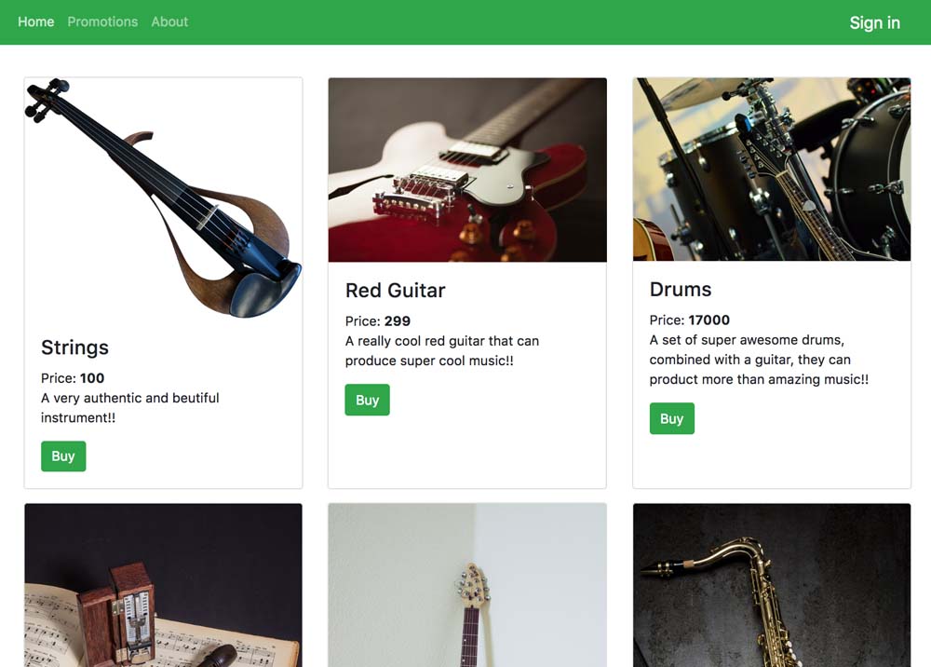Go to the Promotions page
Image resolution: width=931 pixels, height=667 pixels.
tap(102, 22)
